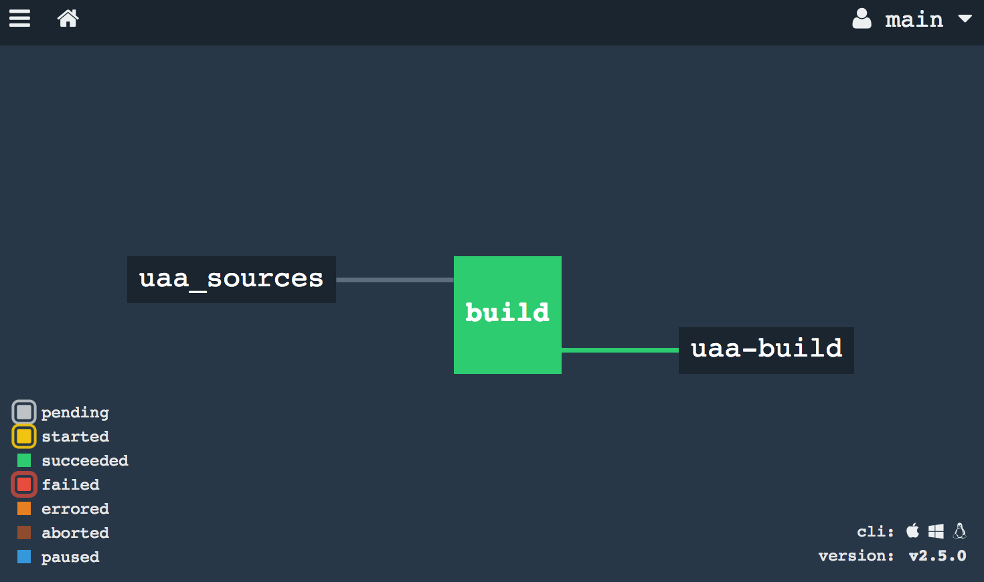Image resolution: width=984 pixels, height=582 pixels.
Task: Click the home icon in the top bar
Action: [68, 18]
